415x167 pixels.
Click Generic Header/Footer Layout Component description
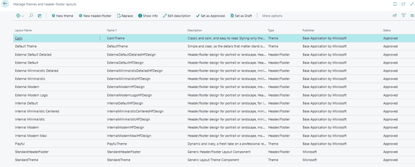pyautogui.click(x=219, y=152)
